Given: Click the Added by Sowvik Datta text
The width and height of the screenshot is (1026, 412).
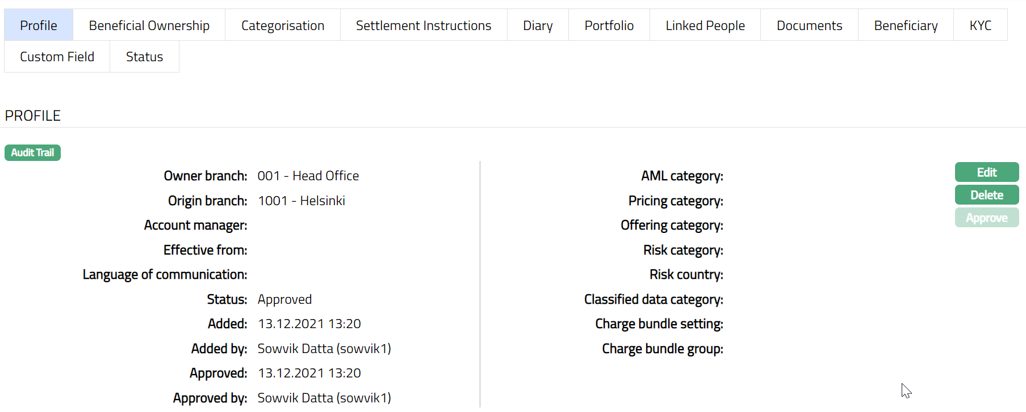Looking at the screenshot, I should [x=324, y=349].
